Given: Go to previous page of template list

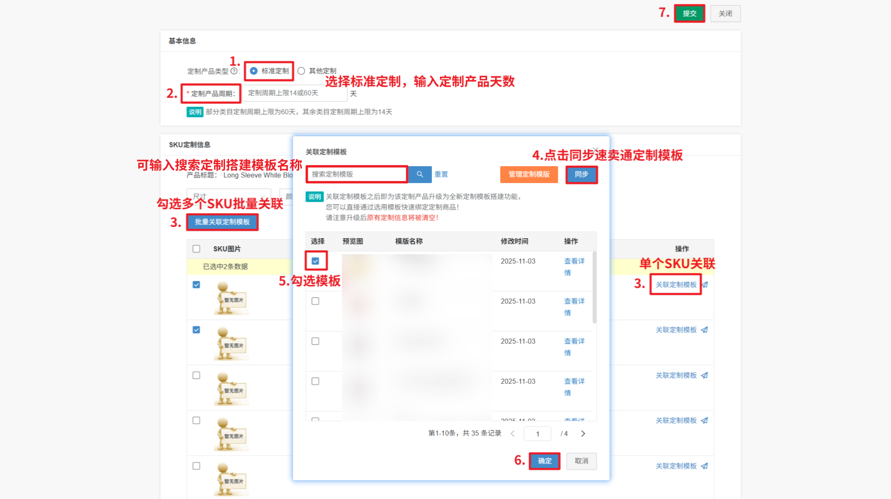Looking at the screenshot, I should point(513,433).
